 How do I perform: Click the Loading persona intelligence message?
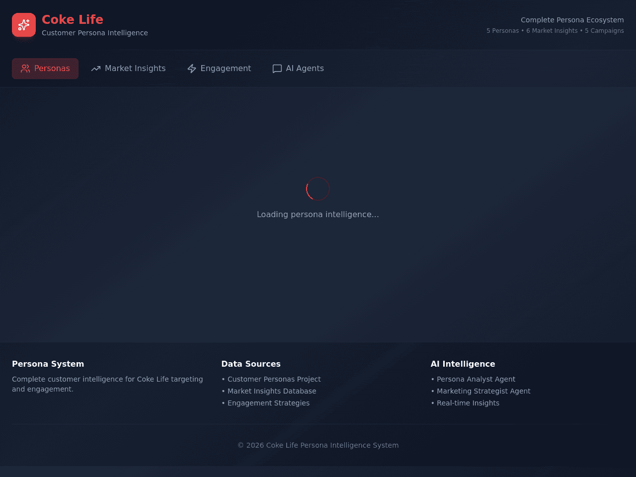[318, 215]
